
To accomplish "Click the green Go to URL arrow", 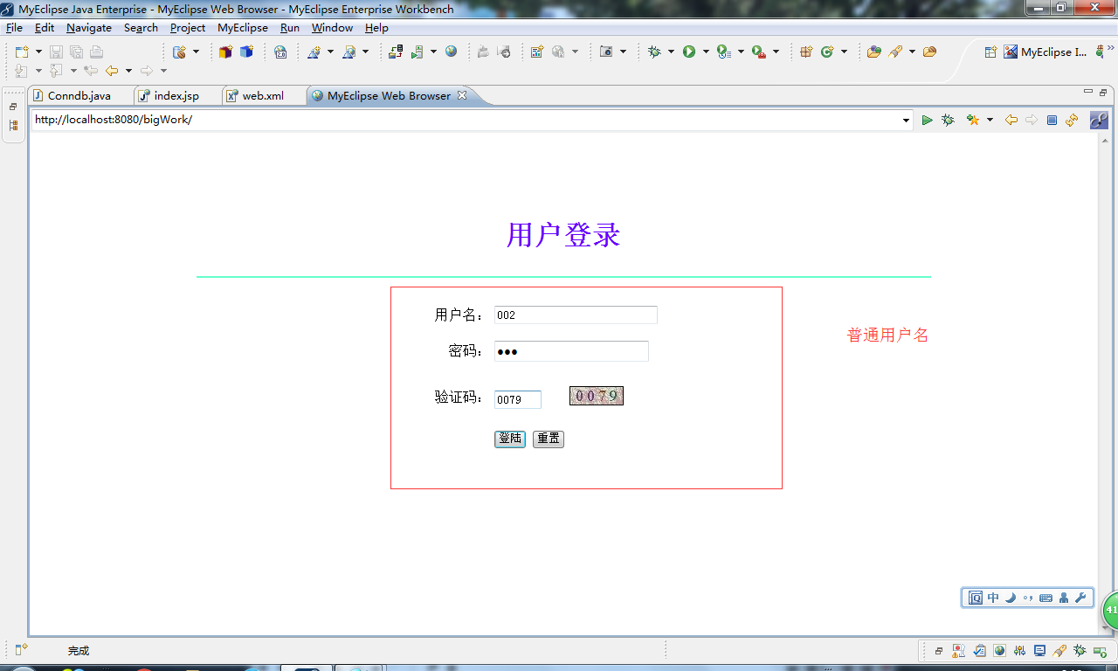I will 928,121.
